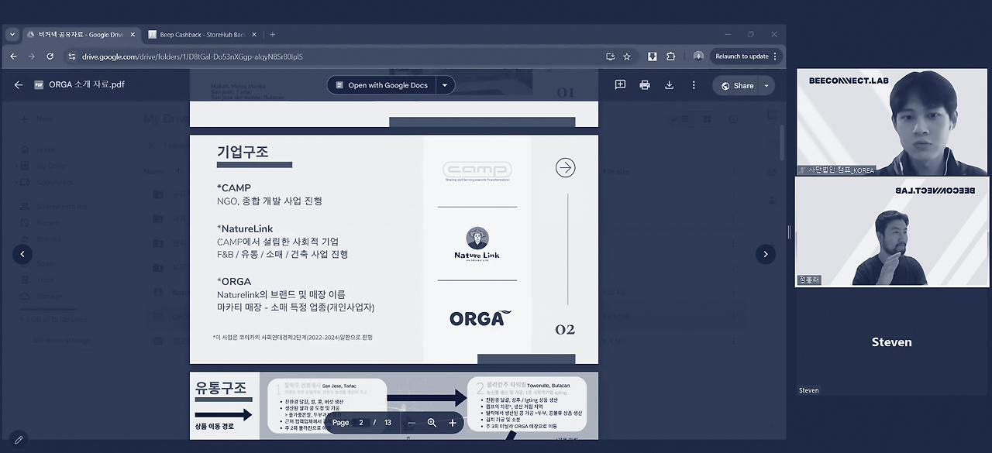
Task: Download the PDF using the download icon
Action: click(x=668, y=85)
